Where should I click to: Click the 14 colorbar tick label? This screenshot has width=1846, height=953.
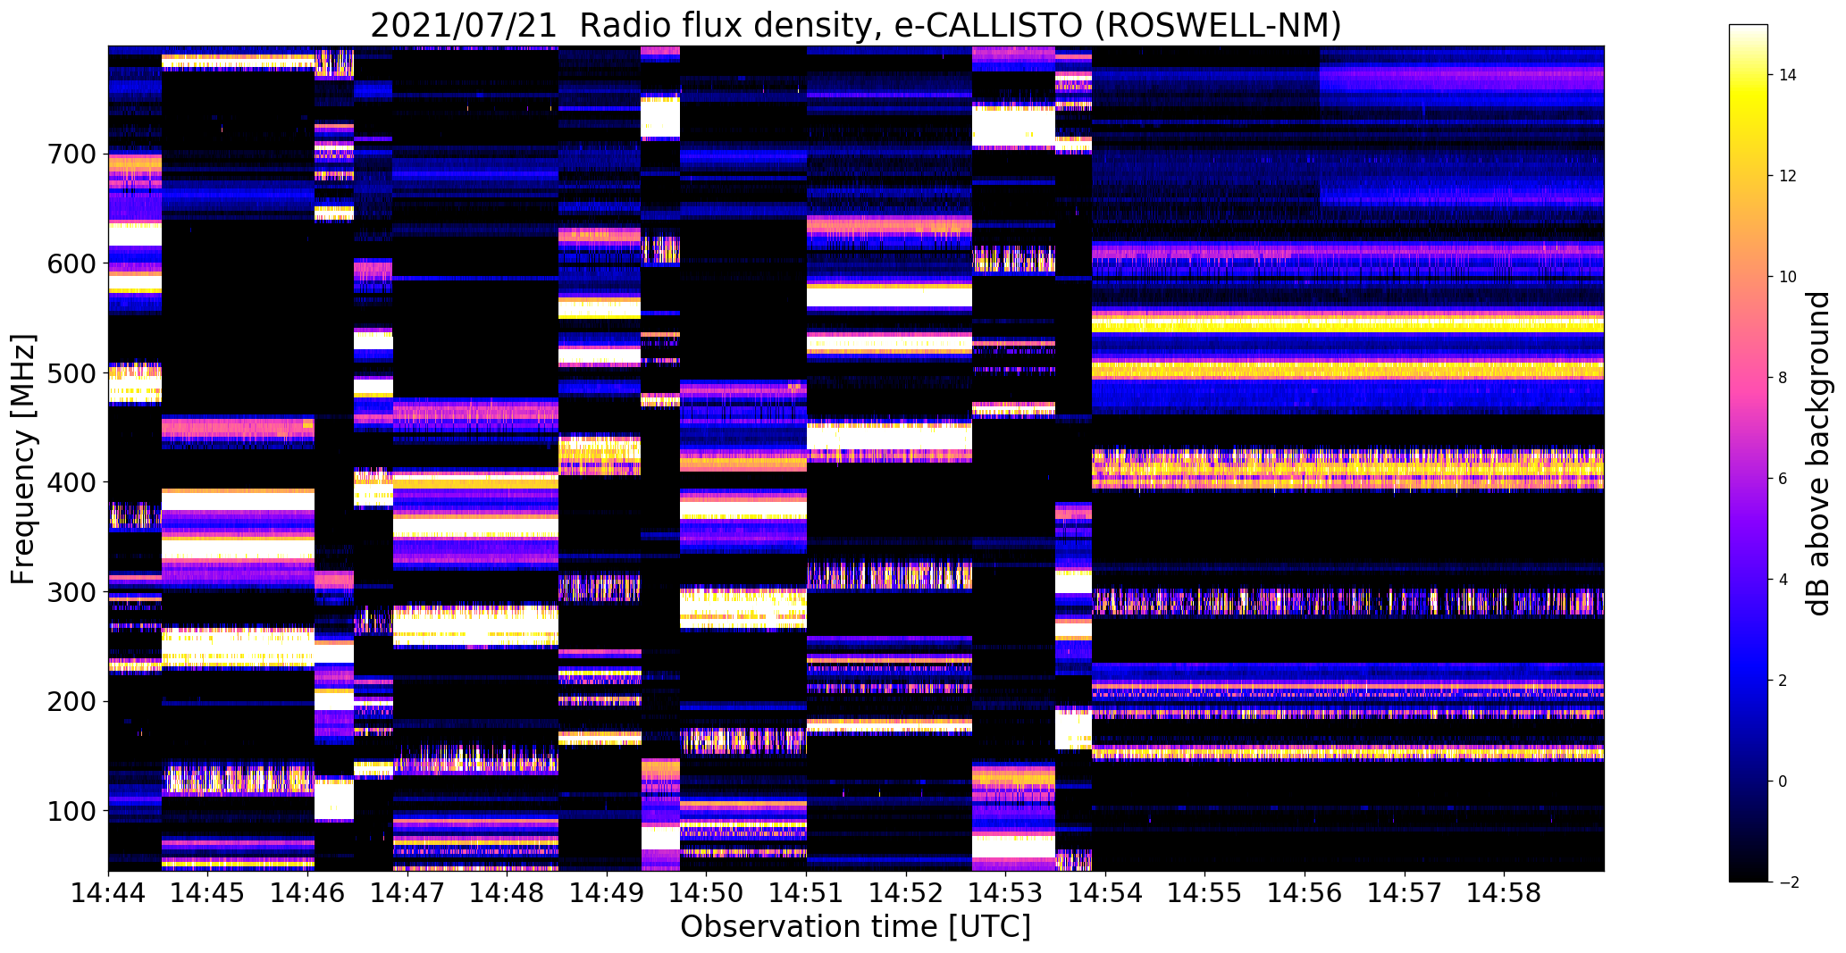[x=1788, y=75]
